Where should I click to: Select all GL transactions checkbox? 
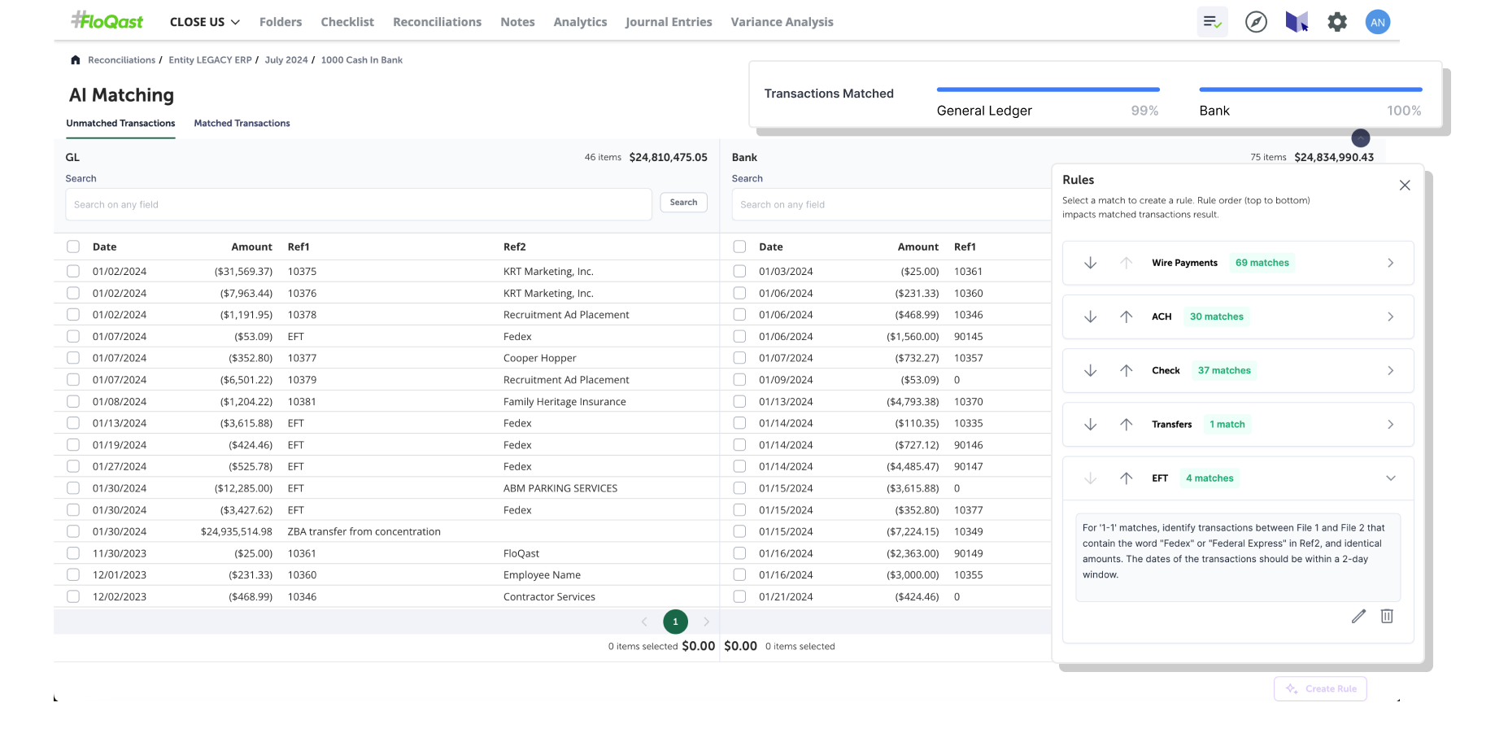point(73,247)
